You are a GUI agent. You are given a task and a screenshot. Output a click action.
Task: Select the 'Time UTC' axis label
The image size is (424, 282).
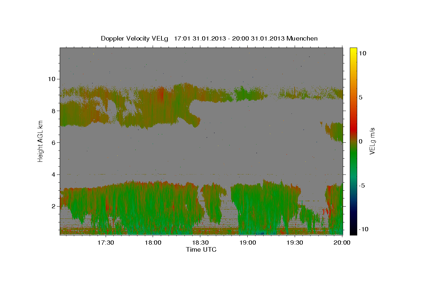tap(201, 250)
